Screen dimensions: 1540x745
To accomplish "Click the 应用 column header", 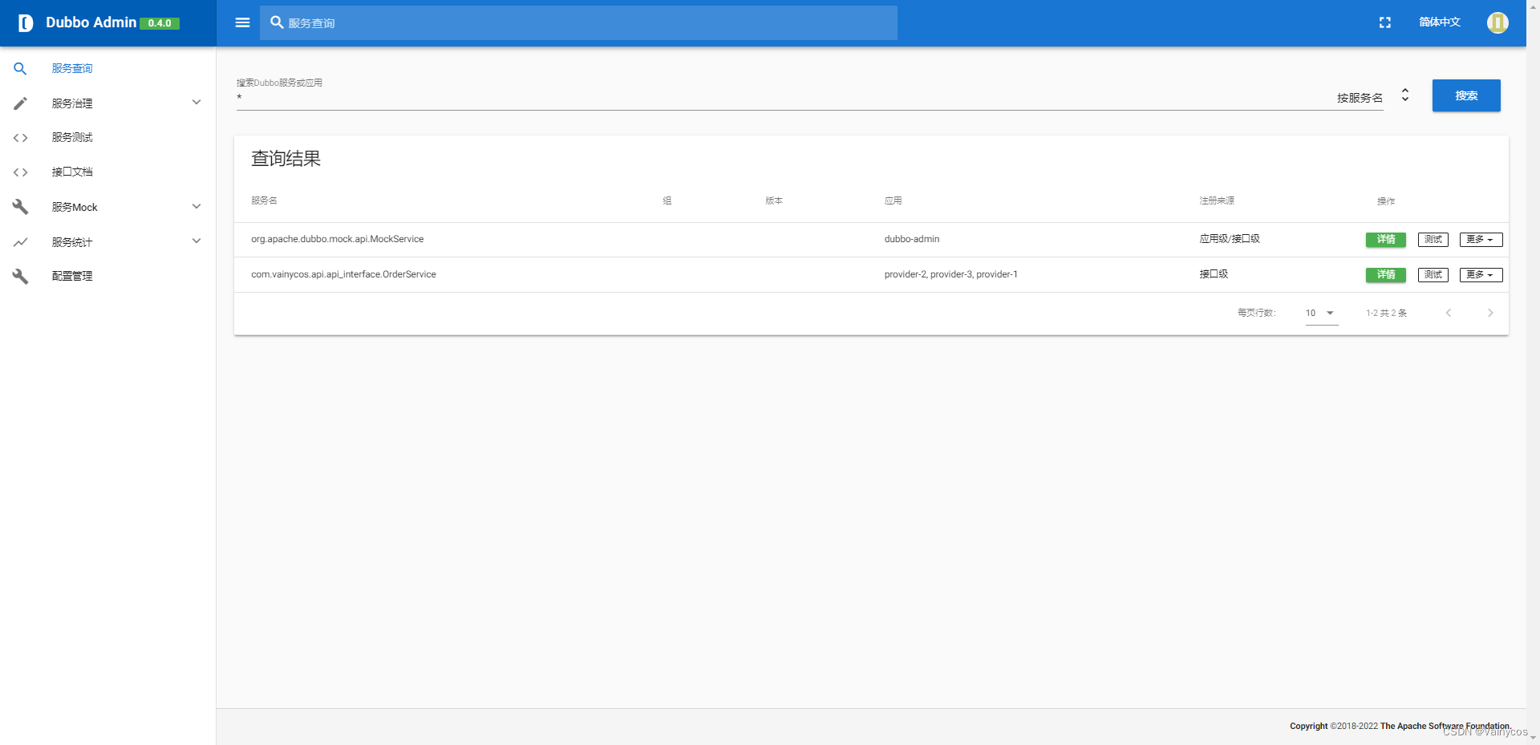I will (893, 200).
